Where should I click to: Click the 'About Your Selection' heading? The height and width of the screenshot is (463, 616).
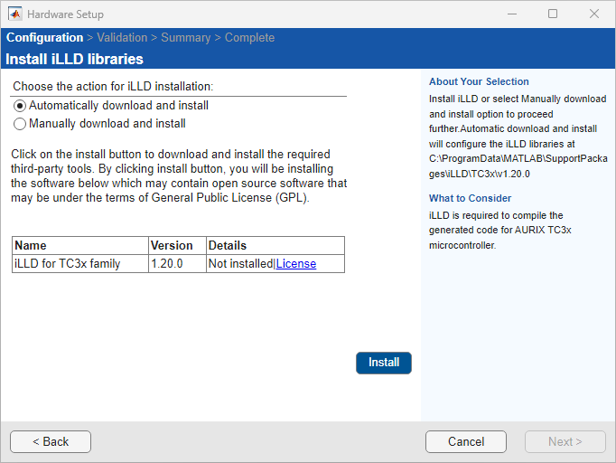(479, 81)
